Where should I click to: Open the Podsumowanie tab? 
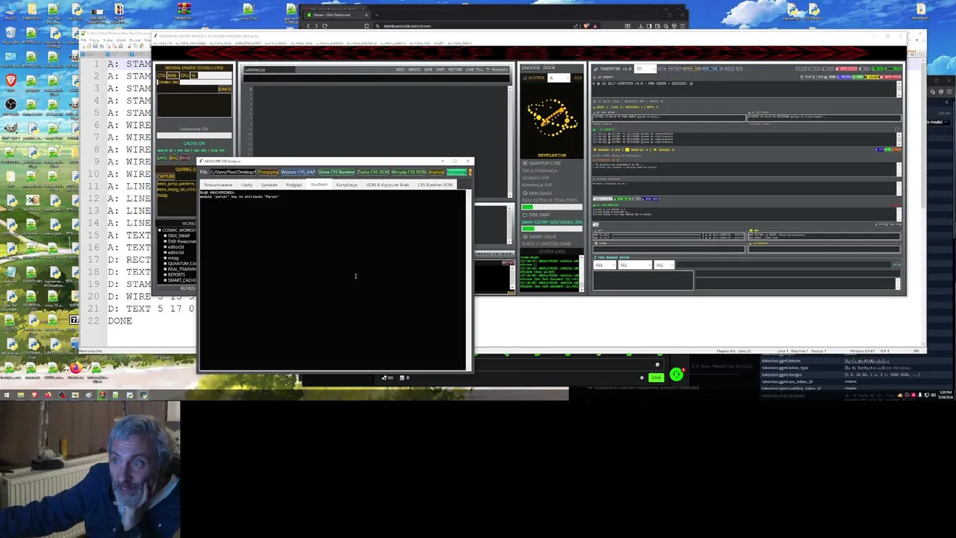(x=218, y=185)
